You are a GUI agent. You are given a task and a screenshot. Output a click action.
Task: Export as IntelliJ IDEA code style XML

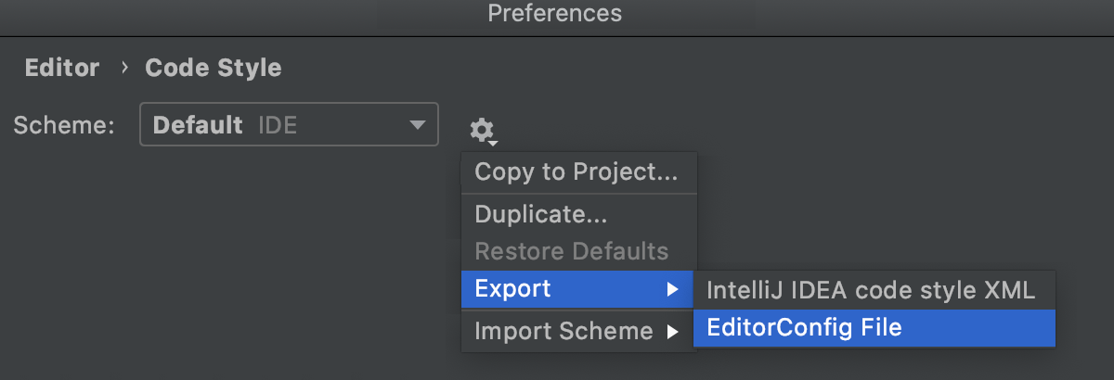coord(870,290)
